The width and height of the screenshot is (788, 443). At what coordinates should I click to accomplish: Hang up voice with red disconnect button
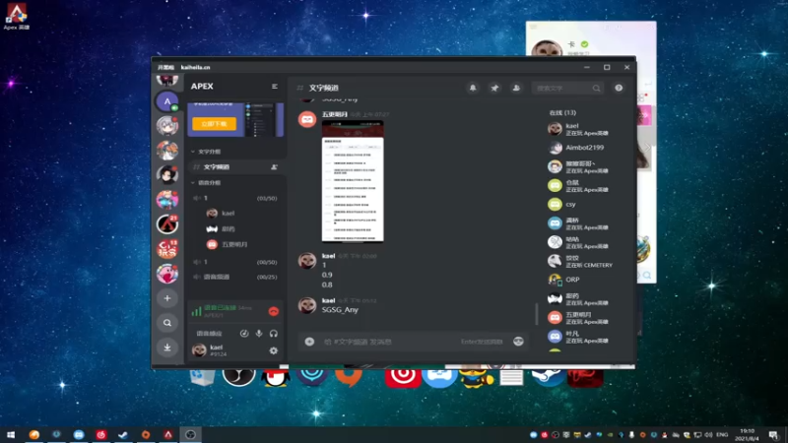pos(274,311)
